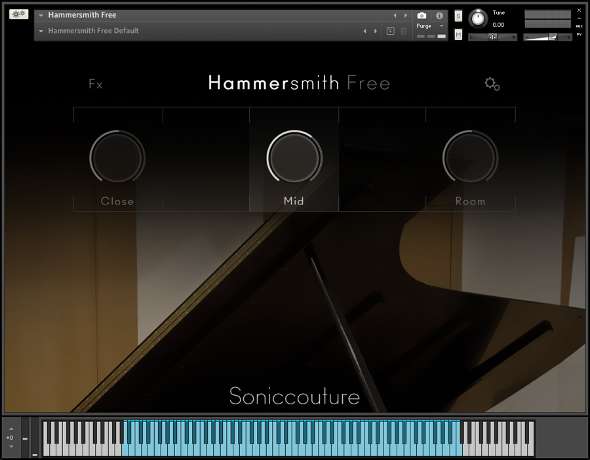This screenshot has width=590, height=460.
Task: Go to previous instrument arrow
Action: [395, 16]
